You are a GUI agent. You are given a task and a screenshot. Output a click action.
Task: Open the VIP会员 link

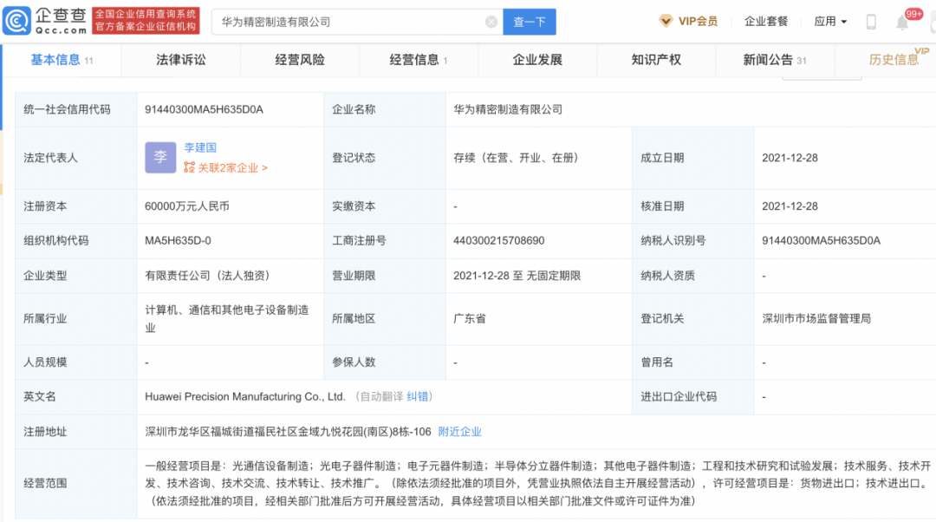point(698,22)
